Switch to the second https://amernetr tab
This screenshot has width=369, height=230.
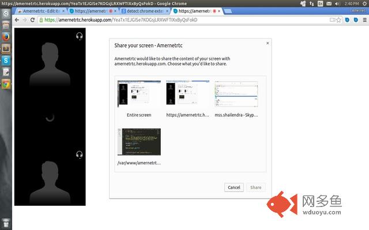pyautogui.click(x=93, y=11)
